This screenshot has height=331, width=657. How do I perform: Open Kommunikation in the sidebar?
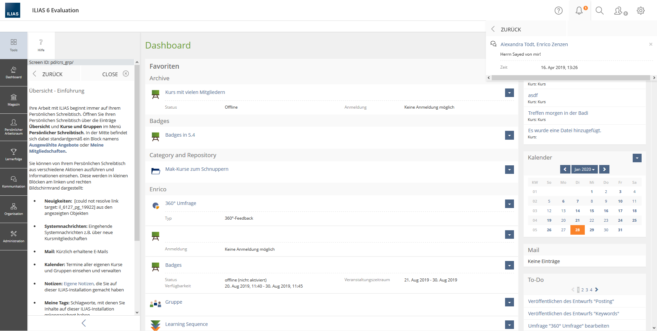pyautogui.click(x=14, y=182)
